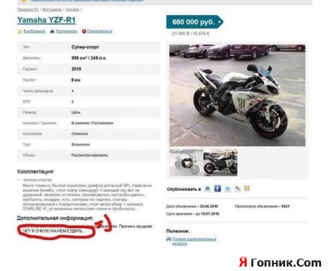Report the ad using Пожаловаться link
The height and width of the screenshot is (271, 328).
(x=100, y=32)
